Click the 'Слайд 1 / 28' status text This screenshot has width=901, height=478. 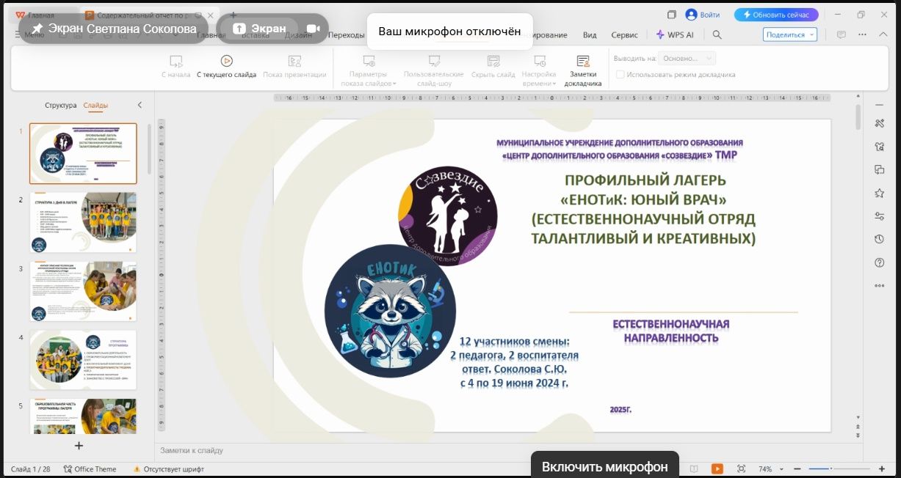click(x=31, y=468)
